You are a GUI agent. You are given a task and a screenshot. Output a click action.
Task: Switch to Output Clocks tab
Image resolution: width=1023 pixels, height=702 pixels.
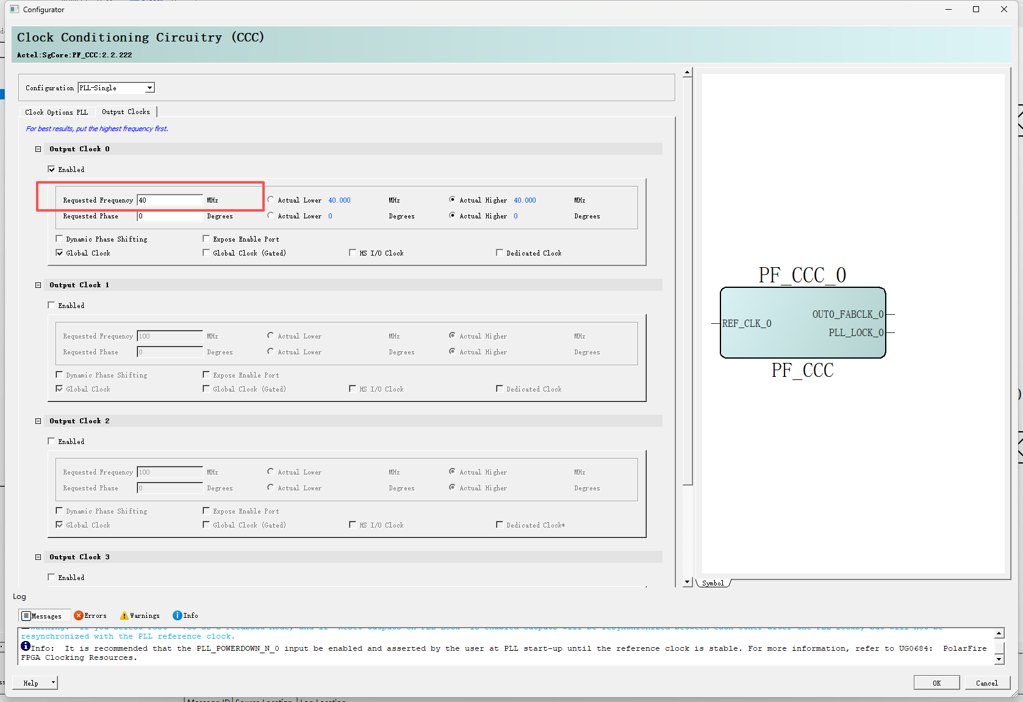(x=126, y=112)
